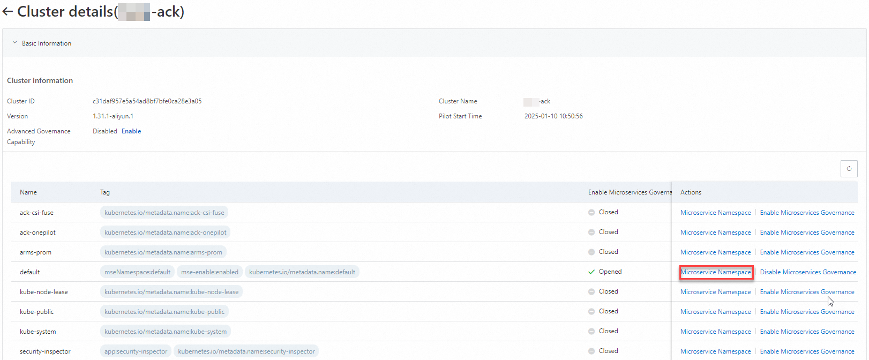Screen dimensions: 869x360
Task: Click the Cluster information heading
Action: [40, 80]
